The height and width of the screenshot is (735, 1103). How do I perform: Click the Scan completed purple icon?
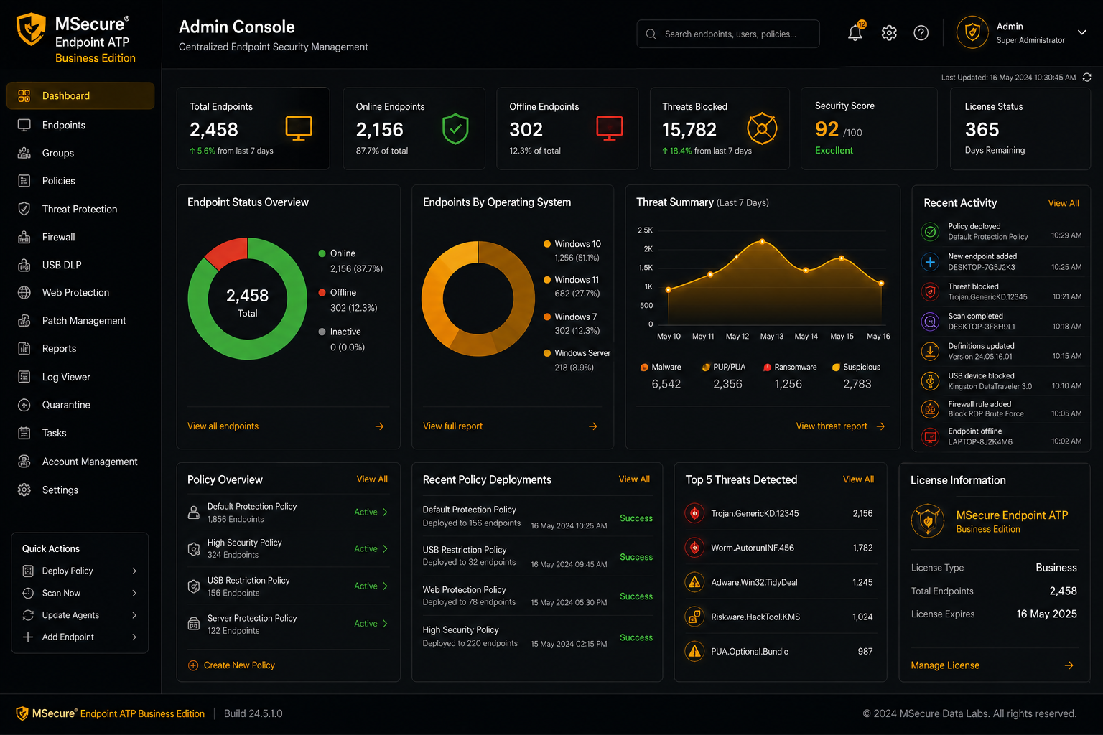[930, 322]
